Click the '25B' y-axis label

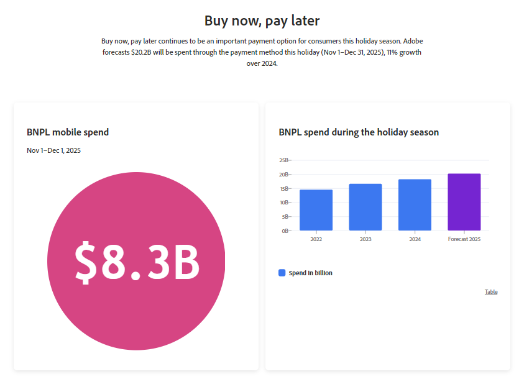point(283,160)
